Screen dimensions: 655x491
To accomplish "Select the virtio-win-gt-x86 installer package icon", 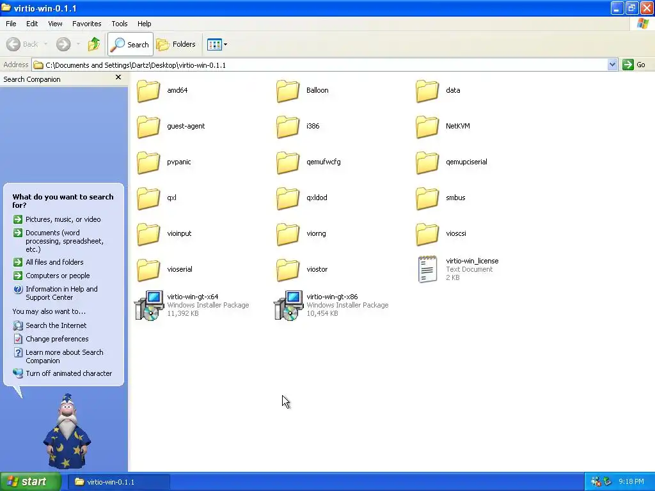I will (x=288, y=306).
